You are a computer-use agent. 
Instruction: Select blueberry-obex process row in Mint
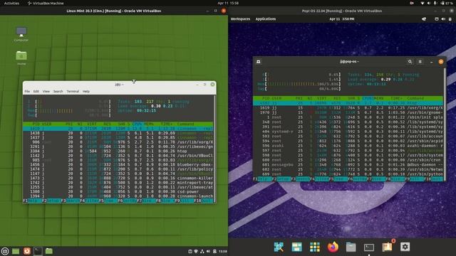click(x=118, y=164)
